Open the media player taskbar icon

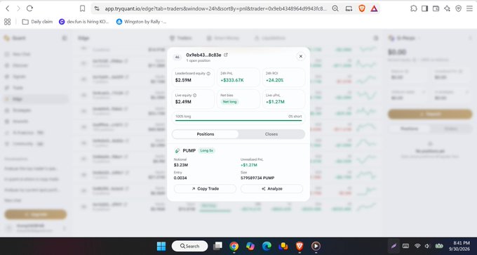316,246
